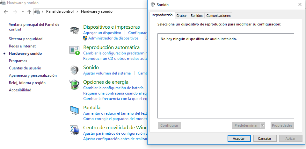Image resolution: width=306 pixels, height=149 pixels.
Task: Open Accesibilidad category
Action: 20,90
